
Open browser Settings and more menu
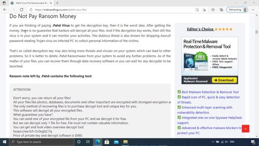tap(253, 10)
